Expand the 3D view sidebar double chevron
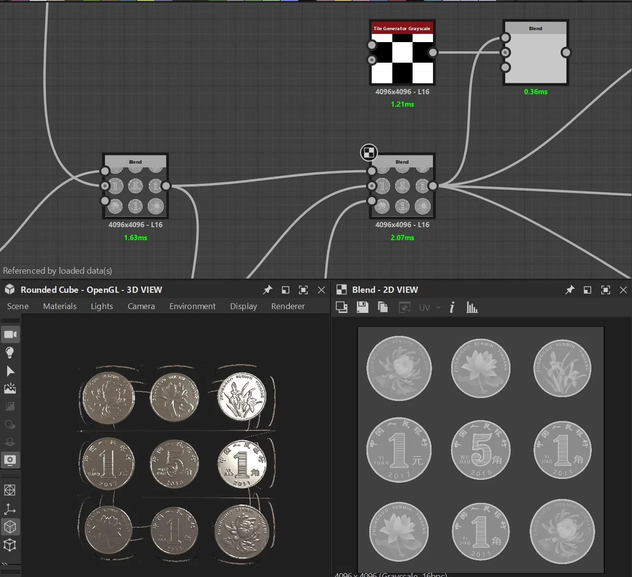This screenshot has height=577, width=632. pos(5,564)
